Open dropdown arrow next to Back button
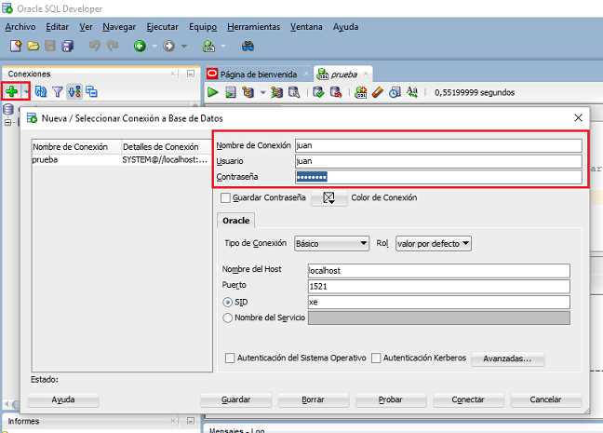The image size is (603, 433). click(154, 47)
